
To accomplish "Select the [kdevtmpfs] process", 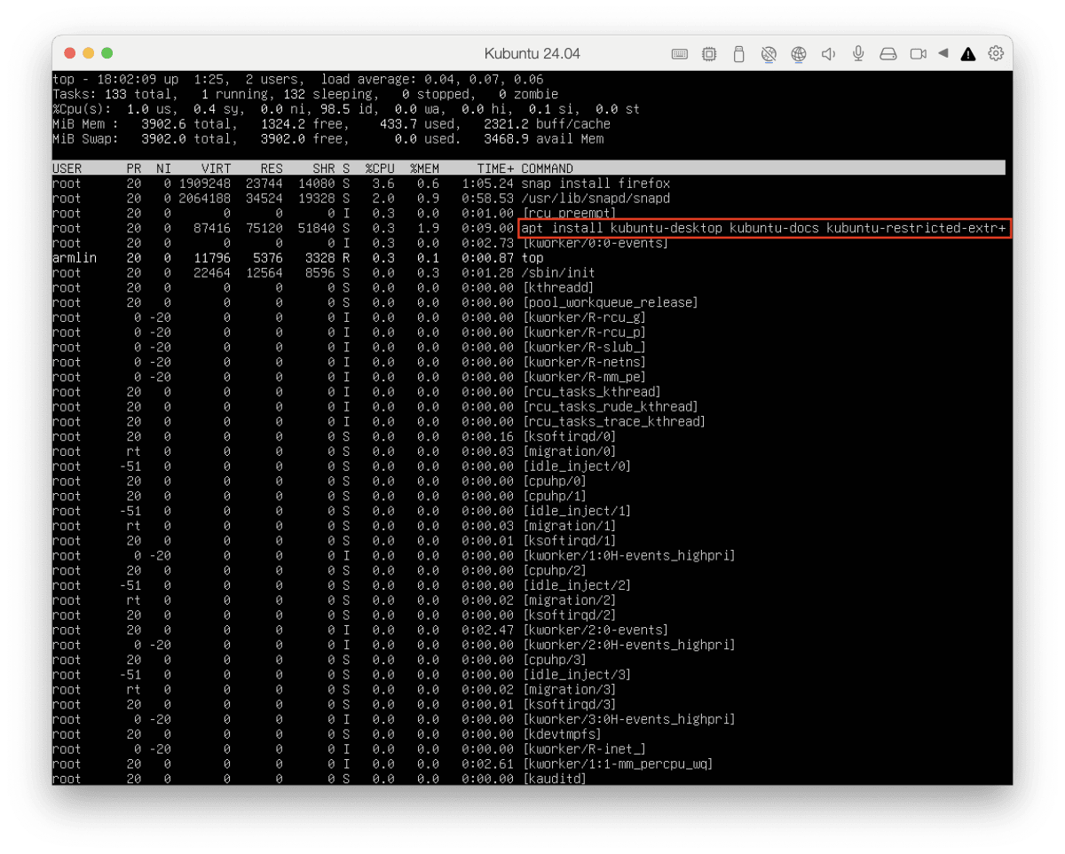I will 562,734.
